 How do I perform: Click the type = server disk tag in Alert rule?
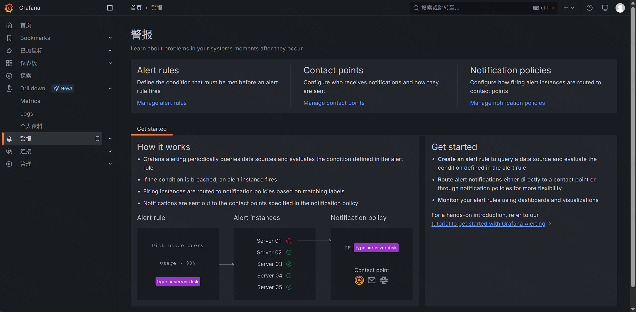(x=178, y=282)
